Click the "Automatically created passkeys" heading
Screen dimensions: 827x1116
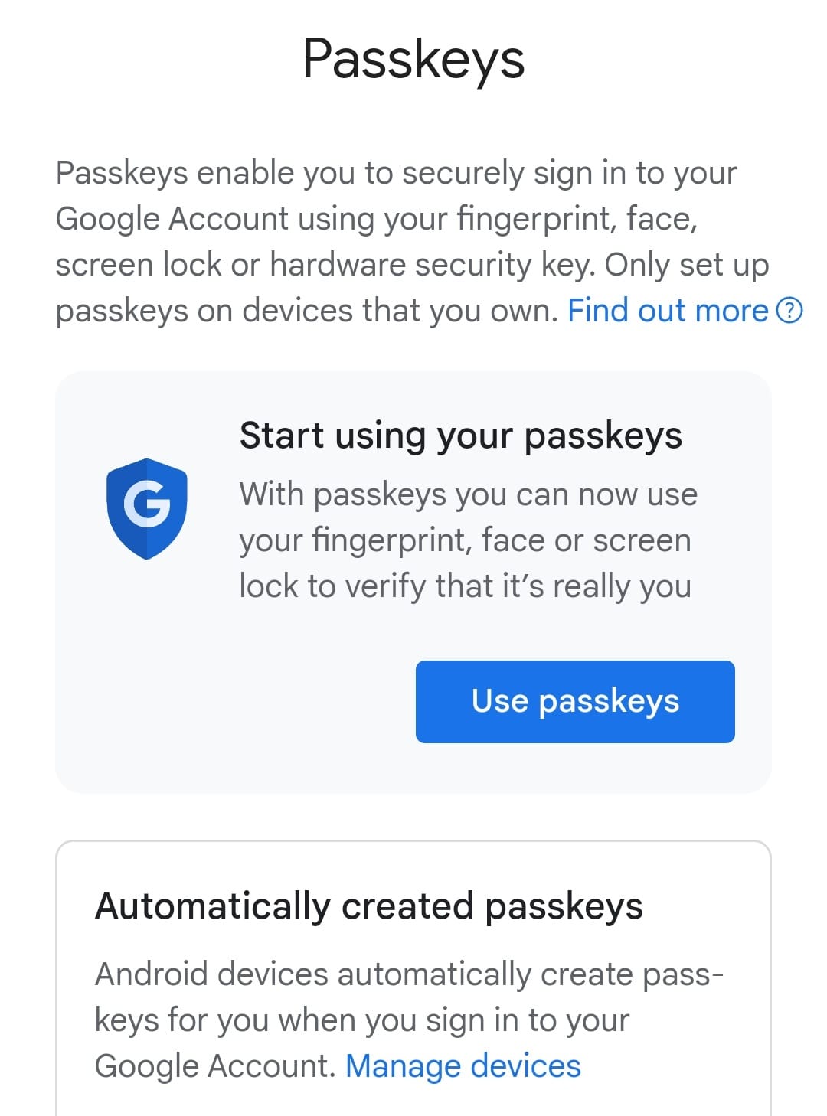click(371, 905)
